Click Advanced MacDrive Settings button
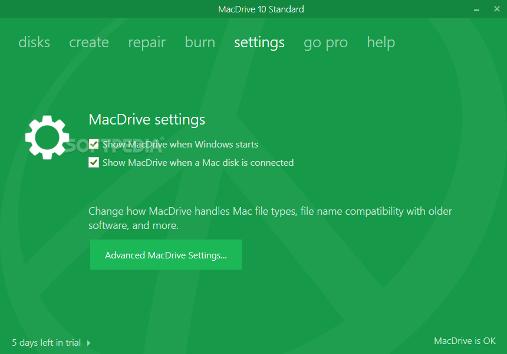The height and width of the screenshot is (354, 507). tap(166, 255)
